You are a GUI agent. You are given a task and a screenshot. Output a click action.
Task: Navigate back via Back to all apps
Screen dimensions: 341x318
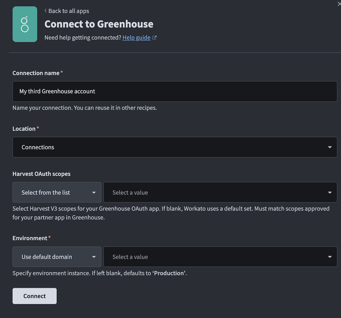(68, 11)
